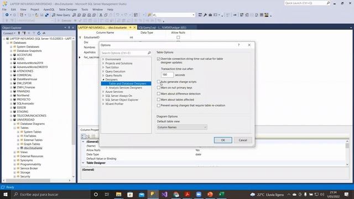Collapse the UNIVERSIDAD database node
354x199 pixels.
click(11, 120)
